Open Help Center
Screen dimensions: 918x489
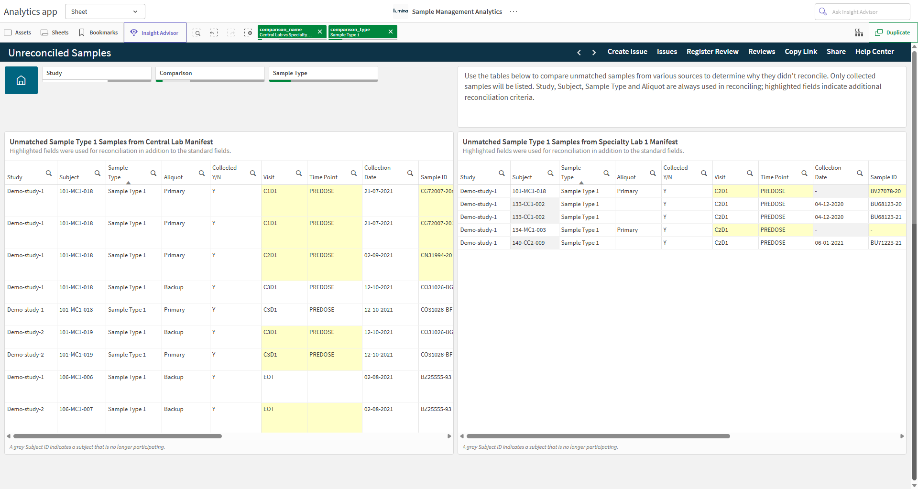pos(874,52)
